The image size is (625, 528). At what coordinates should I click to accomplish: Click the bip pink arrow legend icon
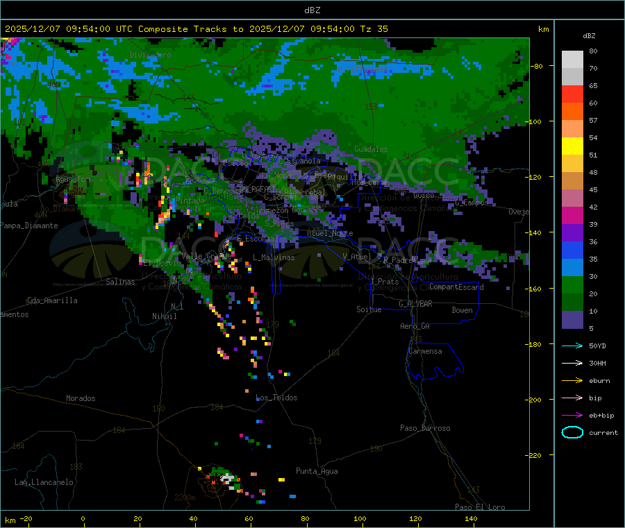click(572, 398)
